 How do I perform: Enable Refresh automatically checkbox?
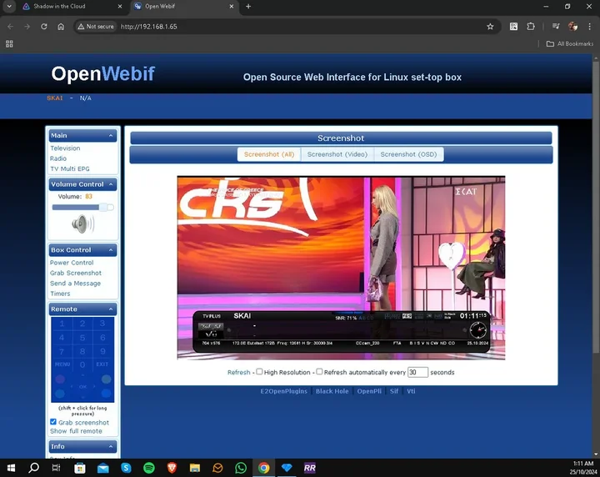319,372
